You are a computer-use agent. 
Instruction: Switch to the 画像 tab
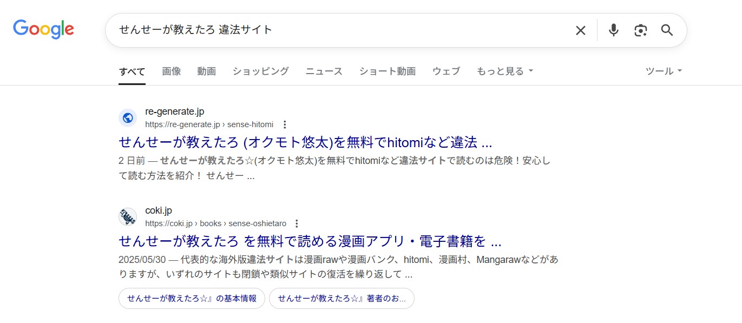171,71
